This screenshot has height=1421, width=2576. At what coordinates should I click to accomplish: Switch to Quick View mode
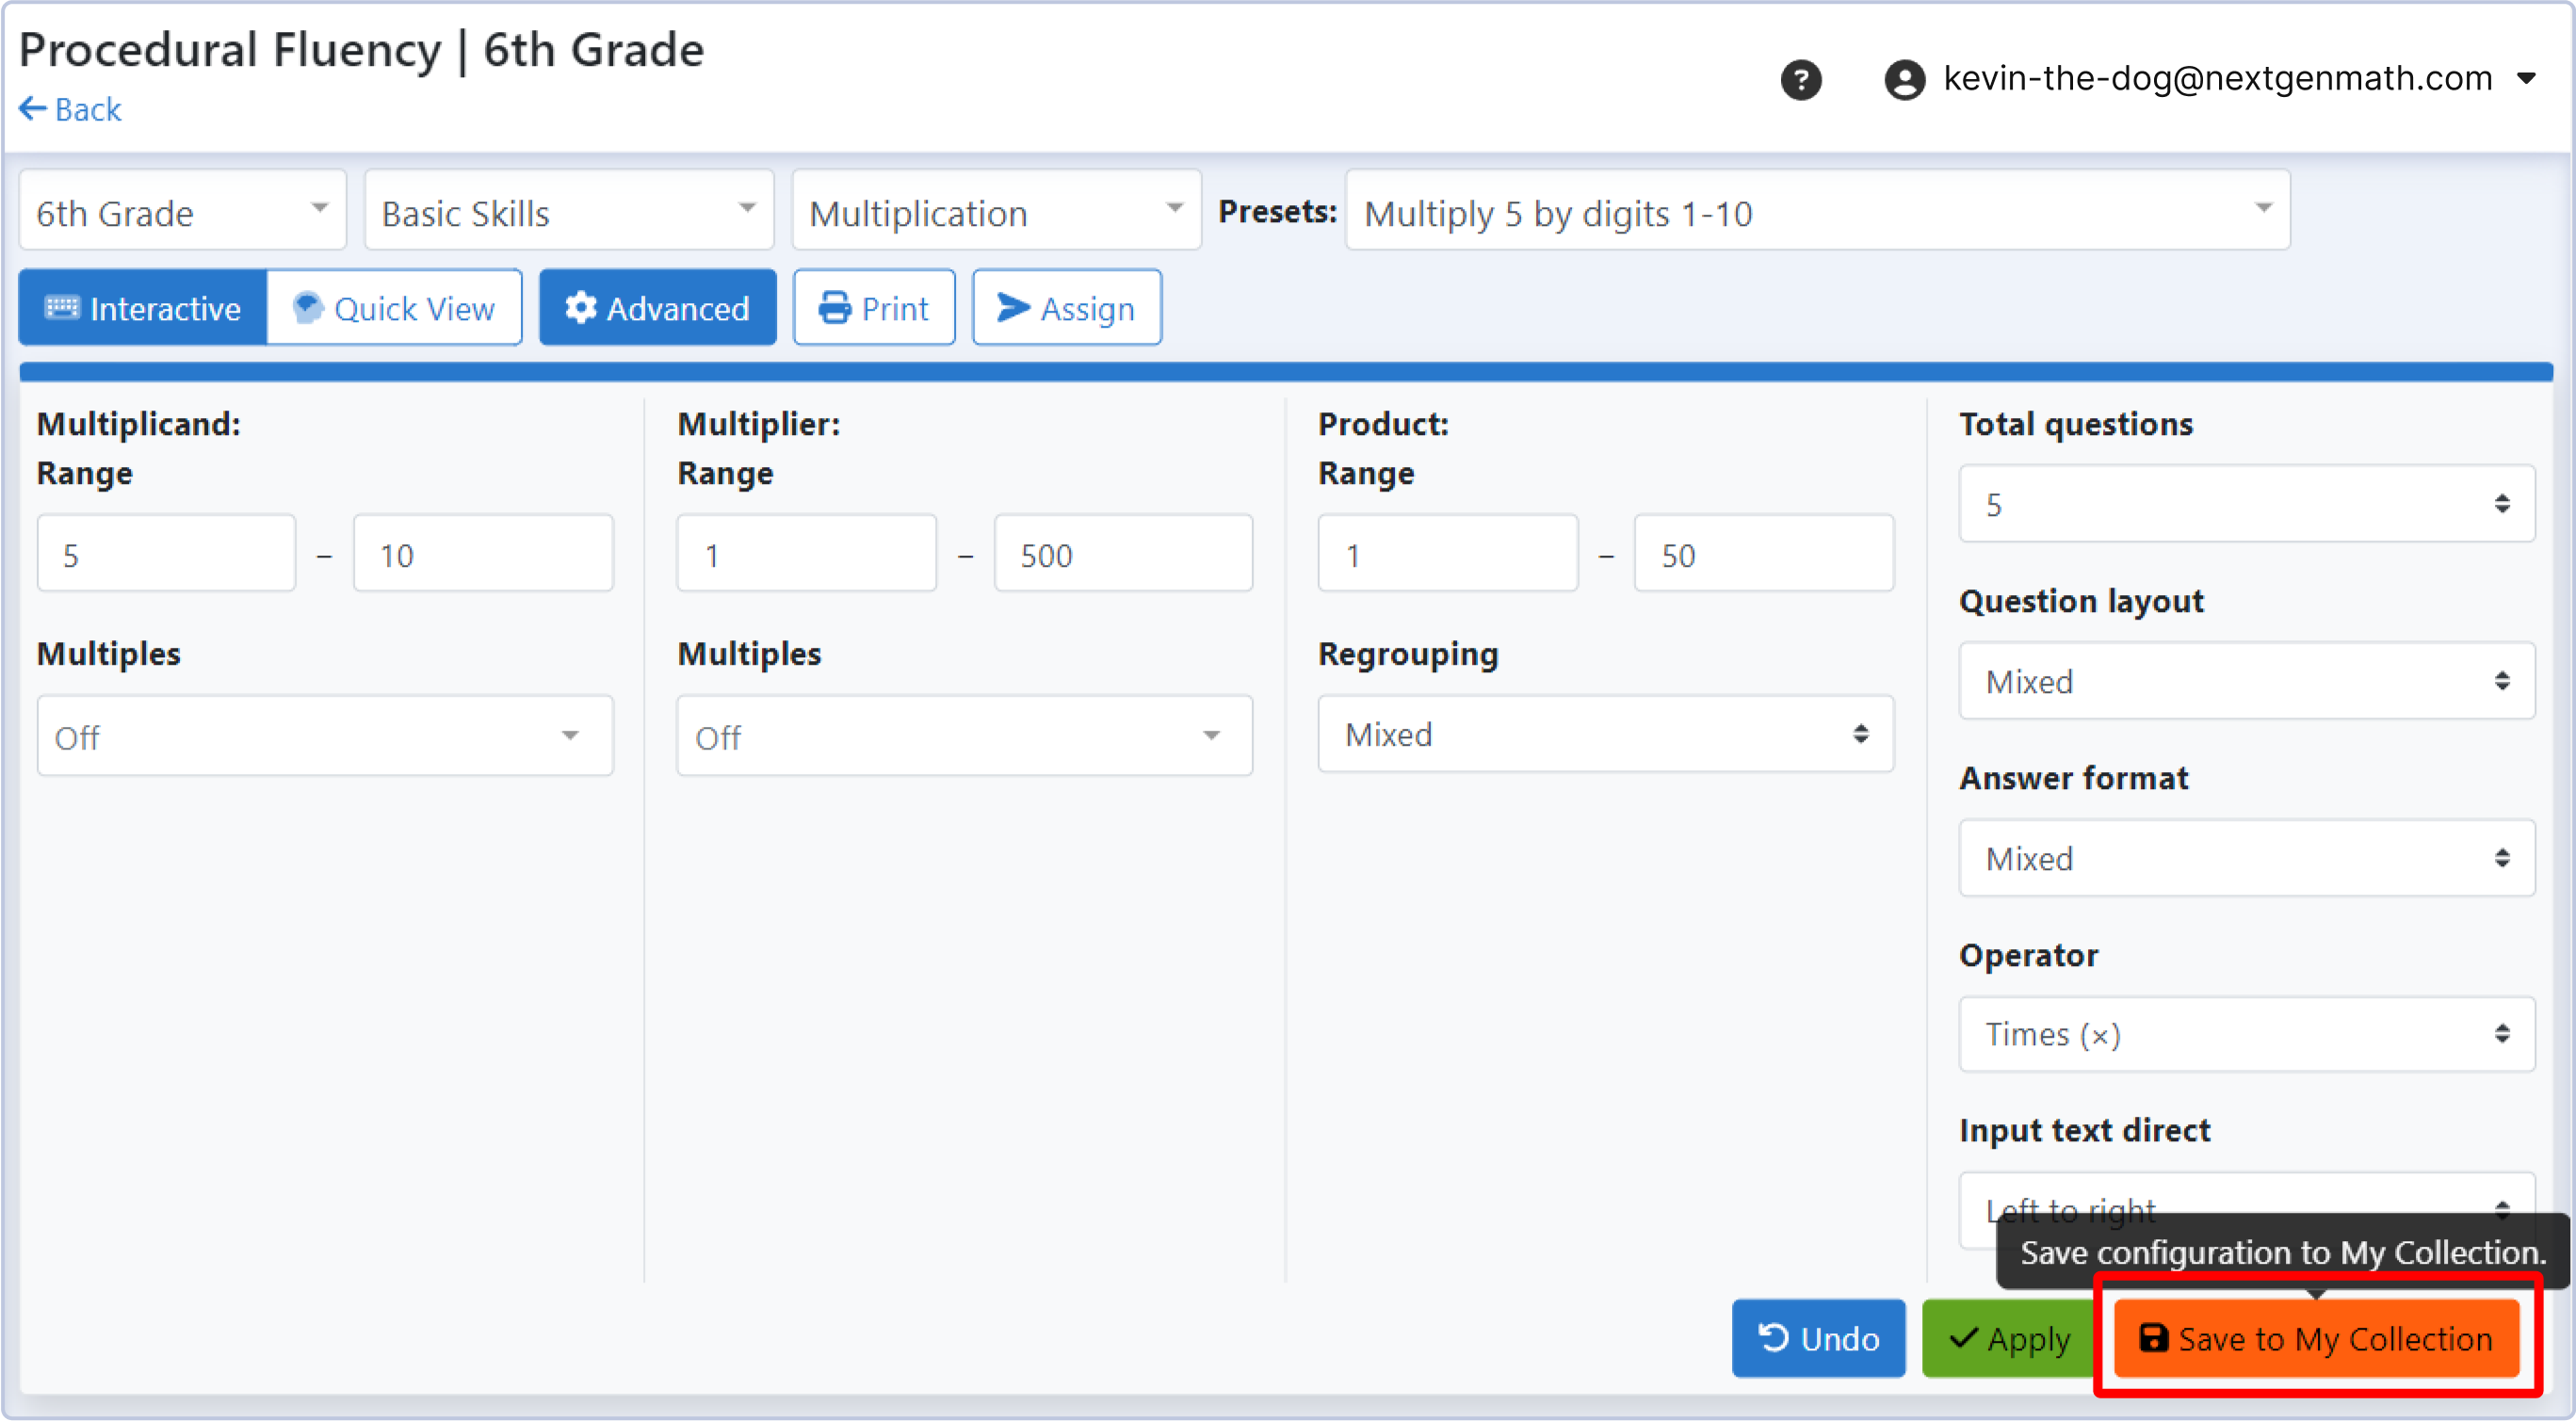(394, 308)
